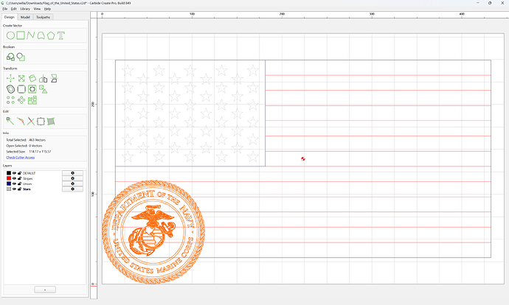Screen dimensions: 509x305
Task: Click the red origin marker on the canvas
Action: point(303,159)
